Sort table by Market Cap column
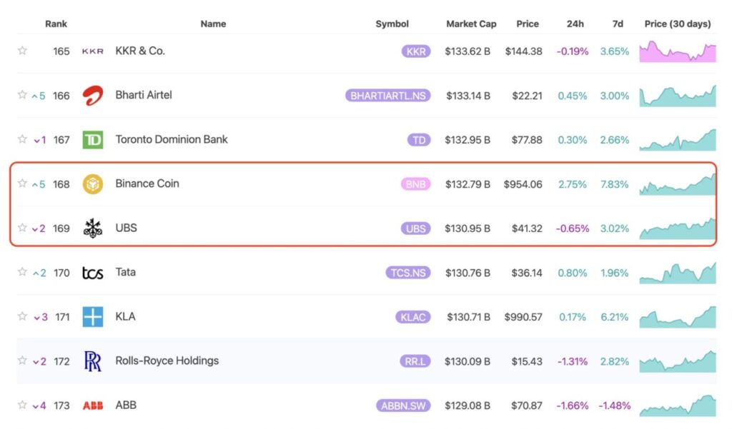732x429 pixels. point(471,24)
